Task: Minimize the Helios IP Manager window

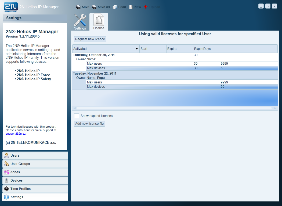Action: tap(261, 6)
